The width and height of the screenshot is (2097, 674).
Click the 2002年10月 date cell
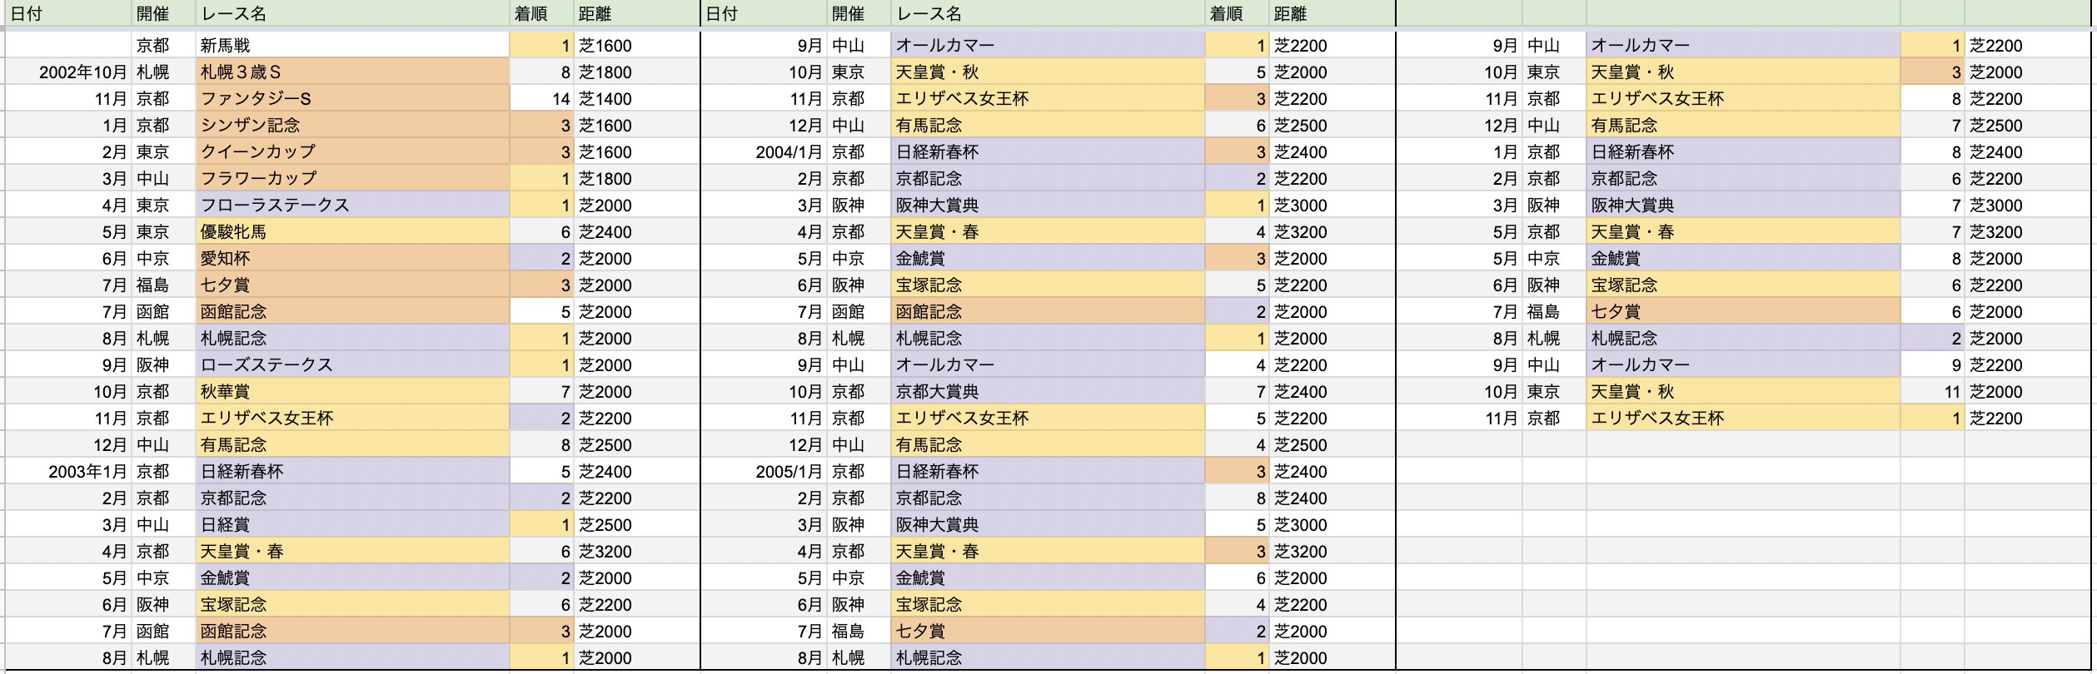click(68, 72)
